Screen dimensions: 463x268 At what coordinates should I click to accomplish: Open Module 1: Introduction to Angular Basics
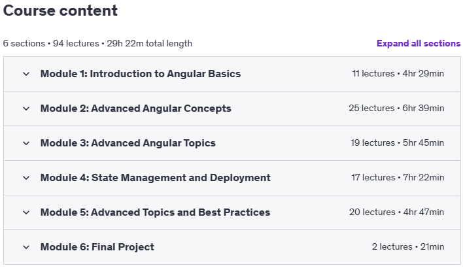(141, 74)
